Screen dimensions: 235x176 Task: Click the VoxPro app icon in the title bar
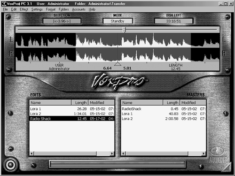click(x=4, y=4)
